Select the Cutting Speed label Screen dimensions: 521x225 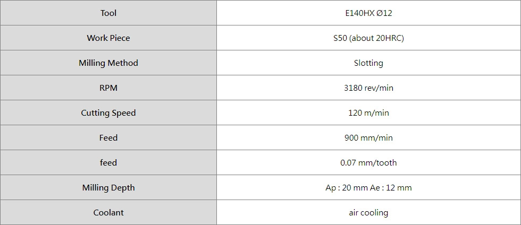tap(108, 112)
